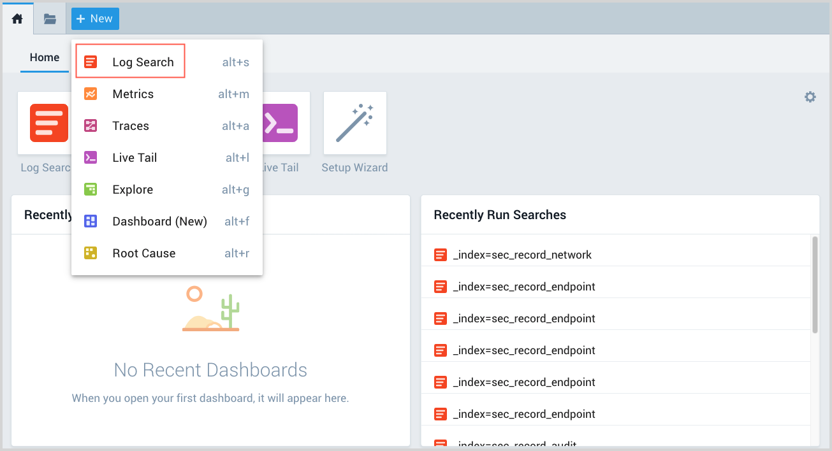This screenshot has height=451, width=832.
Task: Click the large red Log Search tile
Action: click(x=48, y=123)
